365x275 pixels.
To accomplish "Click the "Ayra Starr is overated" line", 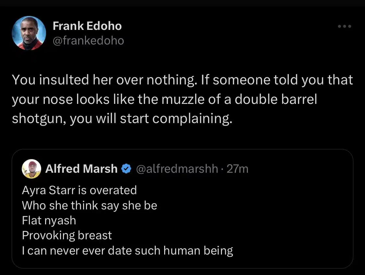I will pos(79,190).
